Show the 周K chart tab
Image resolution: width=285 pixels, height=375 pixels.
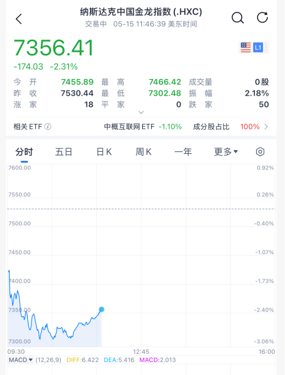[143, 152]
